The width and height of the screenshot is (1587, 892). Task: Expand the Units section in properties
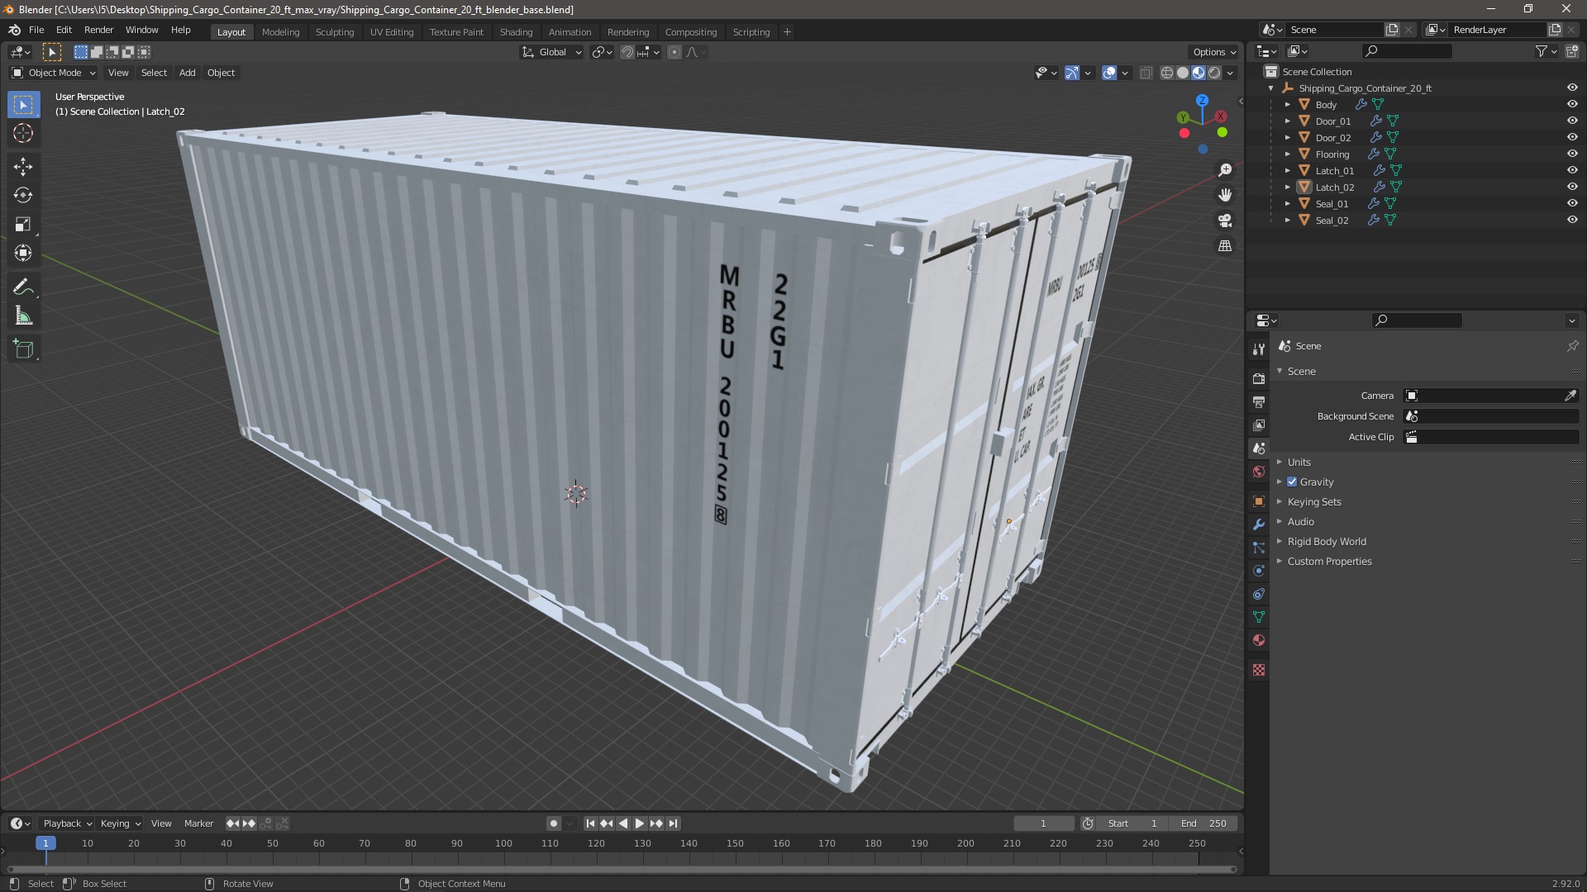click(x=1299, y=461)
